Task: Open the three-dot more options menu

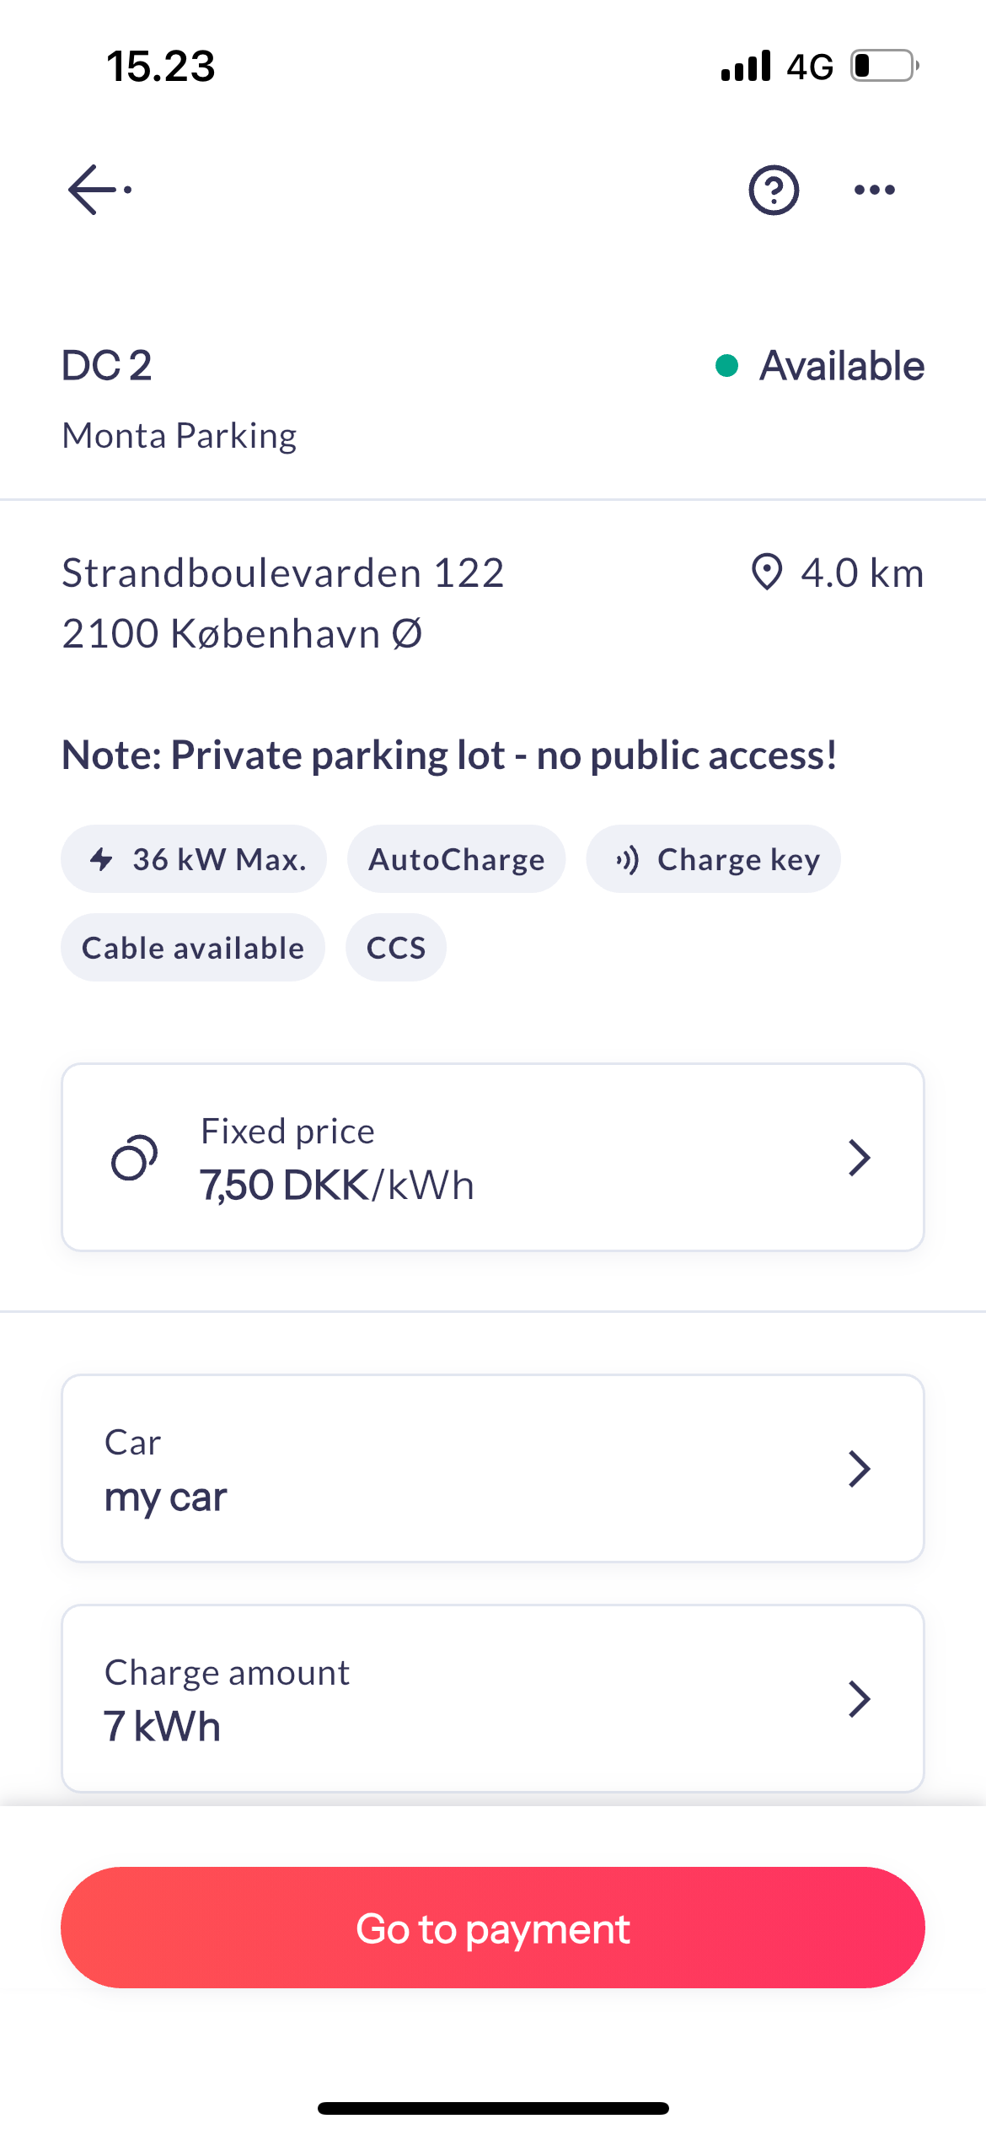Action: click(874, 190)
